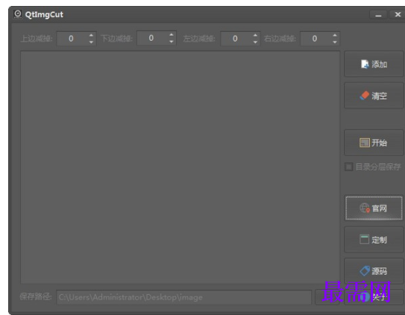Click the 保存路径 save path field
This screenshot has height=315, width=405.
184,297
